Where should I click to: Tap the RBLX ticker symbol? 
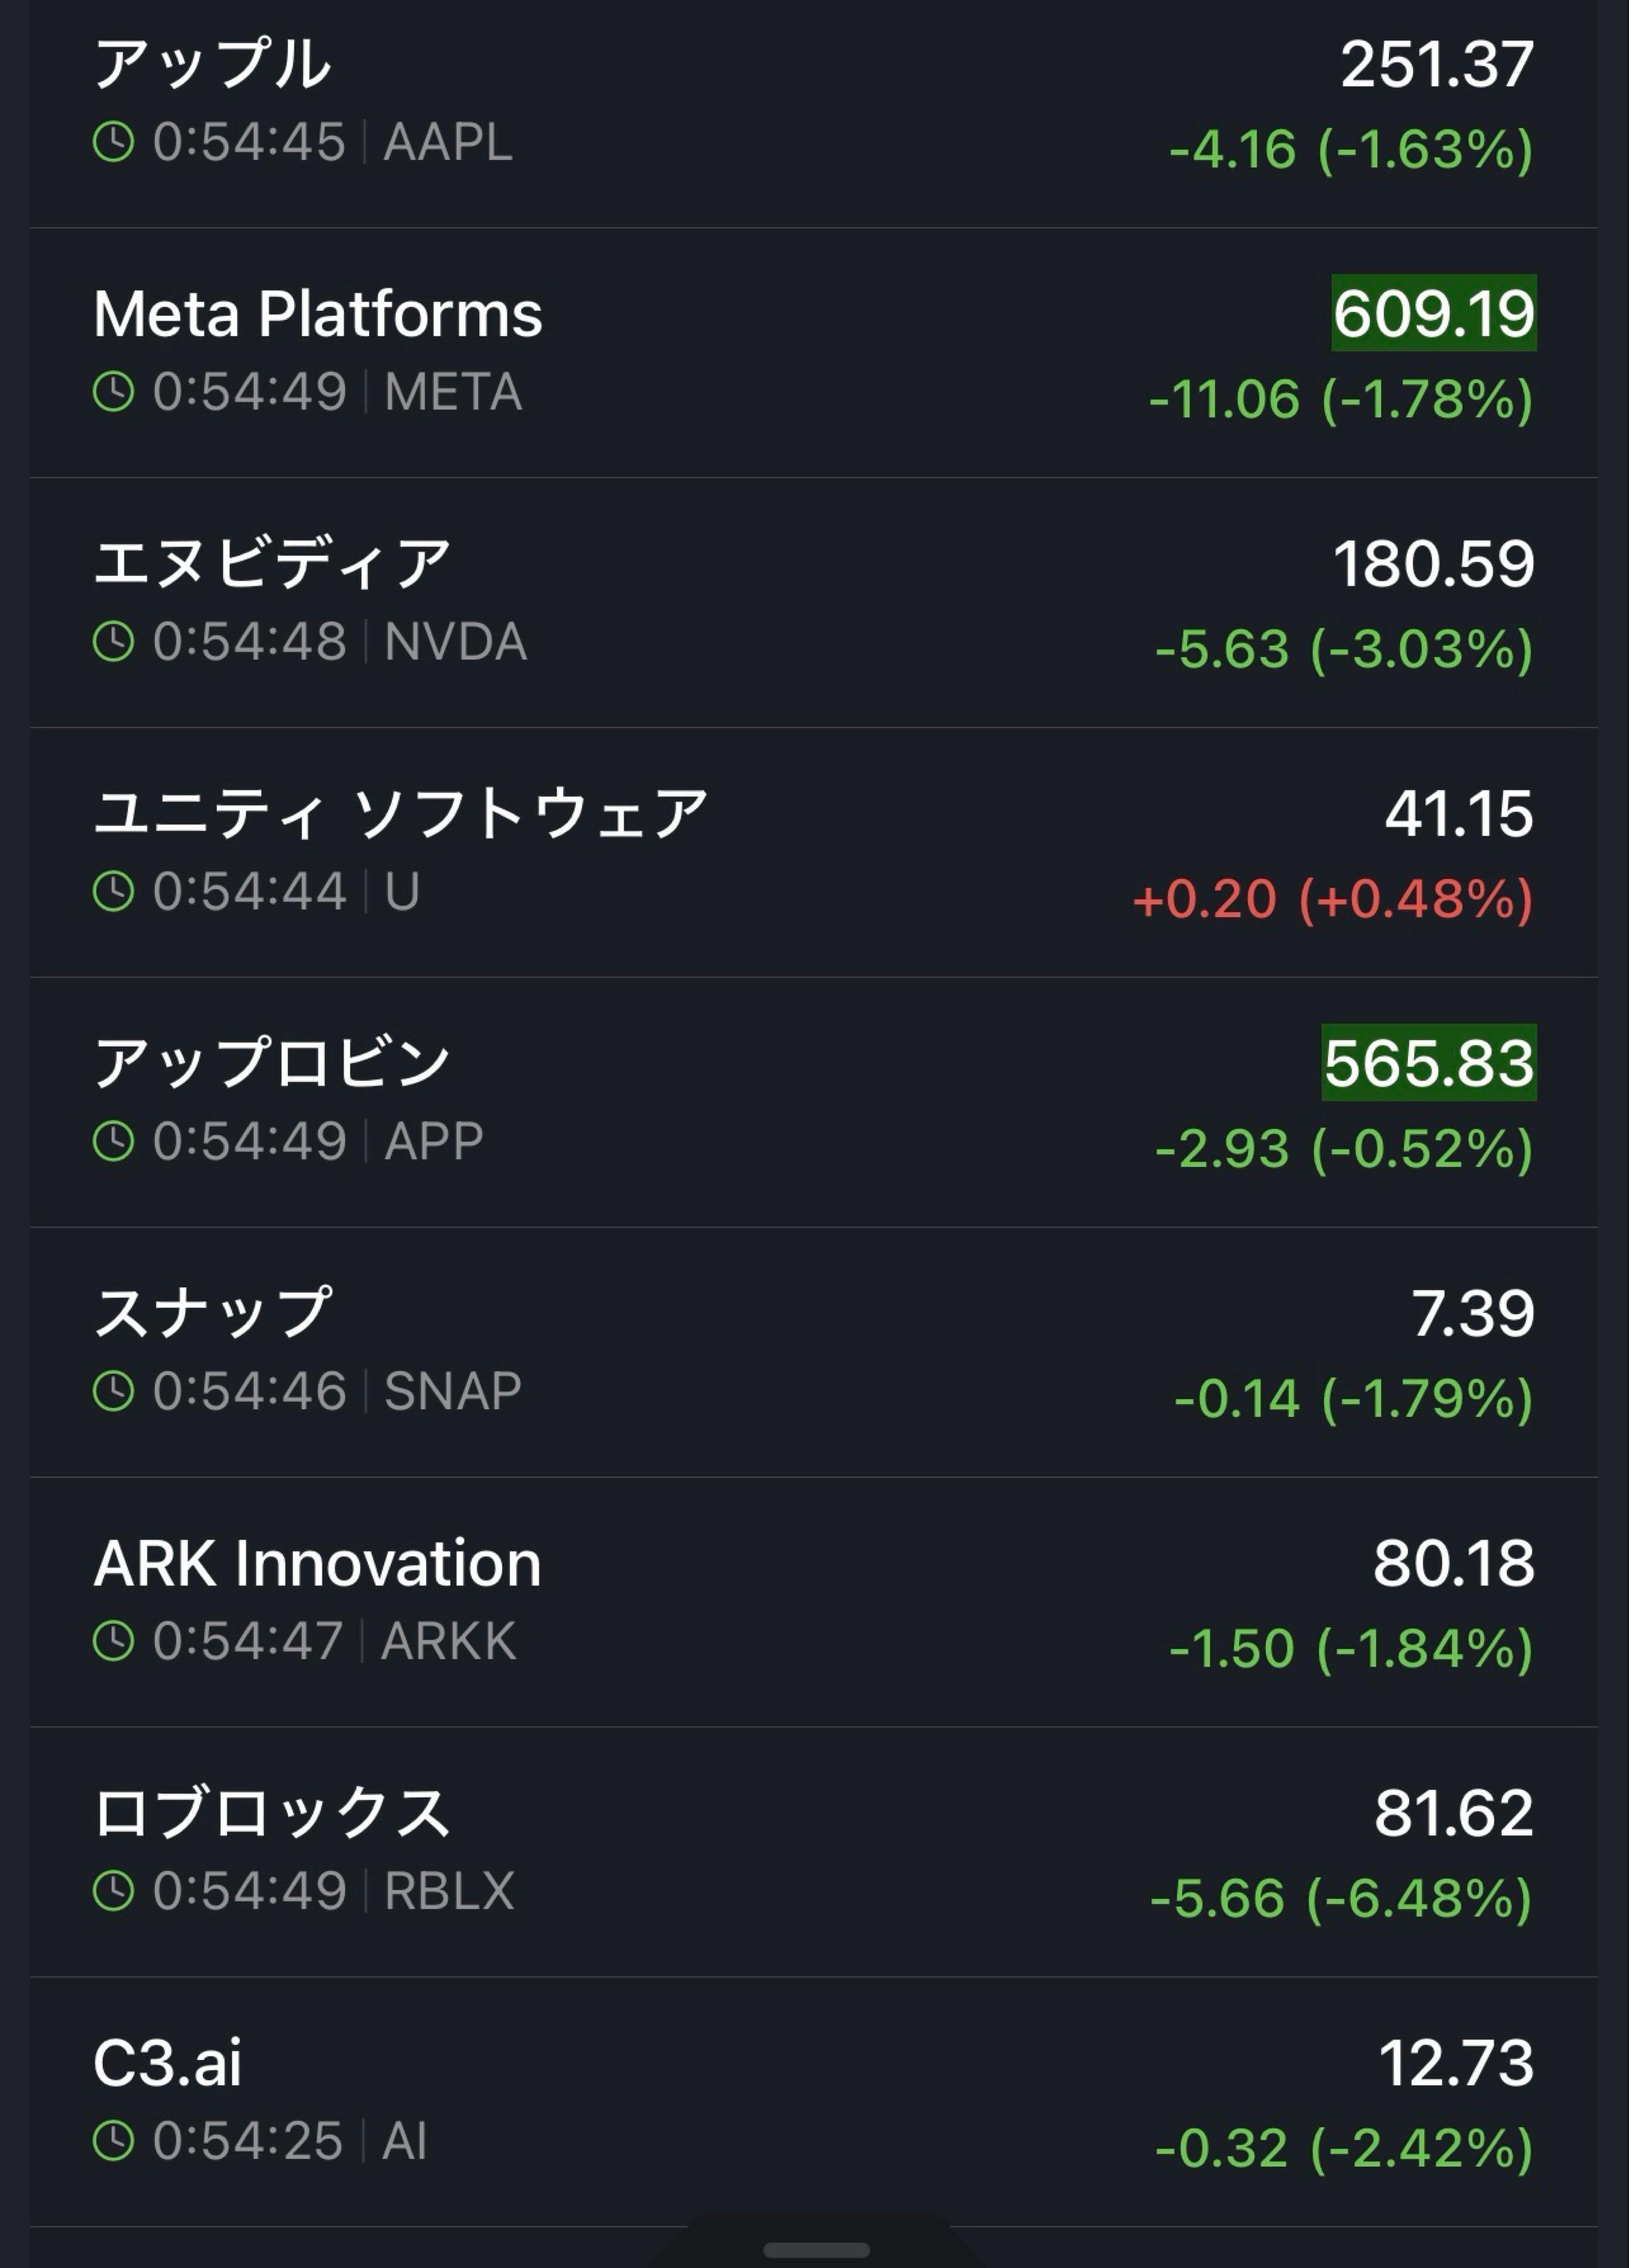449,1890
